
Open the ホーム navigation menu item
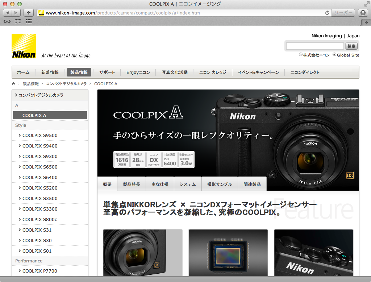[x=23, y=72]
